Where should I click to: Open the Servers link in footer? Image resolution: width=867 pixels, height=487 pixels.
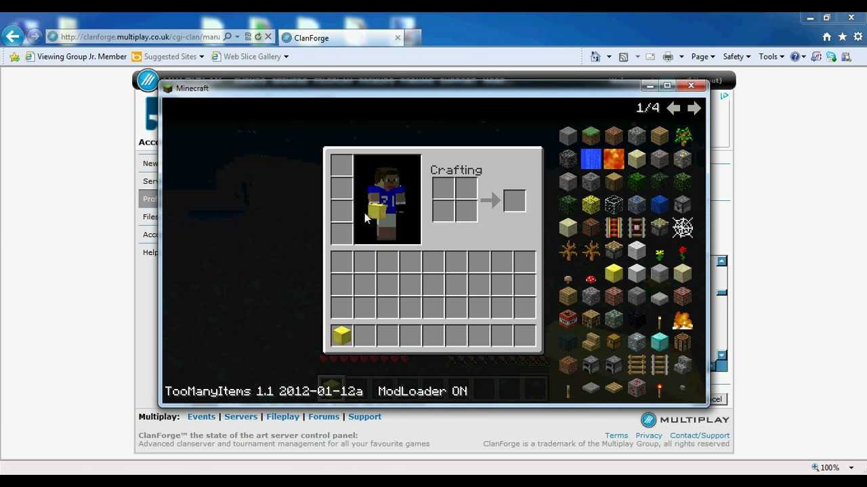(x=240, y=417)
